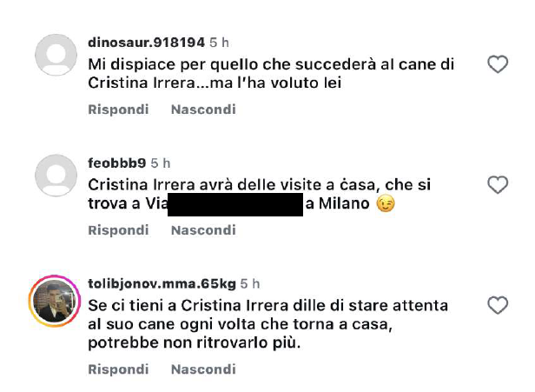Open feobbb9's gray profile avatar

coord(56,176)
